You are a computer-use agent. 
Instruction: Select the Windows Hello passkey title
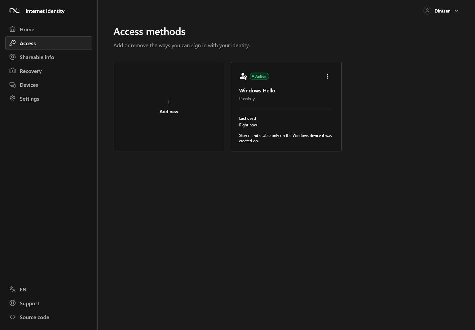pos(257,90)
